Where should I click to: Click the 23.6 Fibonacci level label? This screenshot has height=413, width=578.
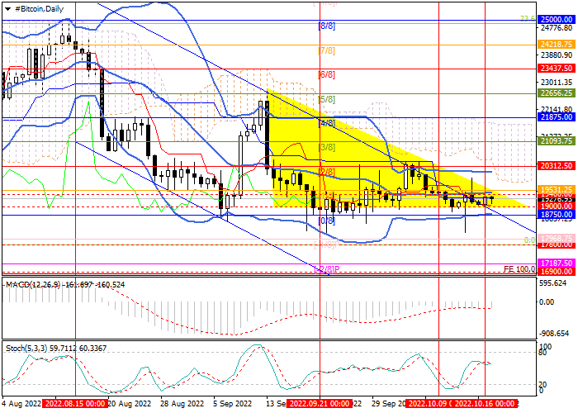point(528,18)
